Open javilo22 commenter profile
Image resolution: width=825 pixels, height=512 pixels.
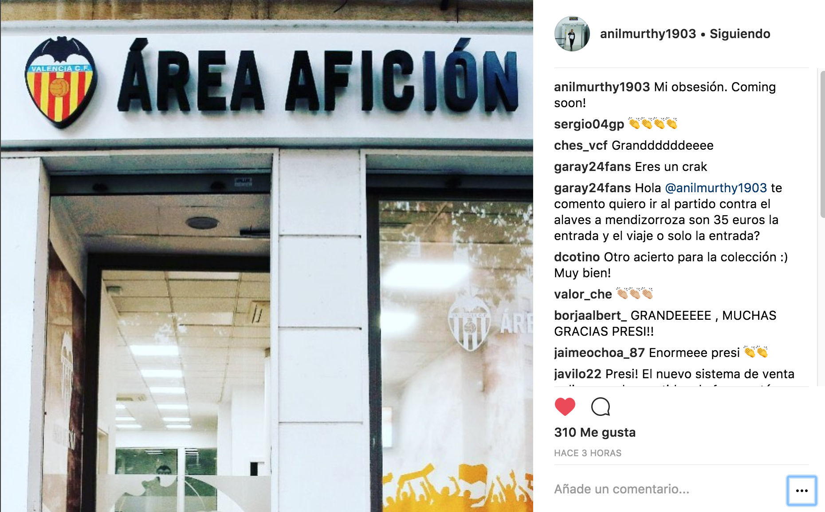[577, 374]
